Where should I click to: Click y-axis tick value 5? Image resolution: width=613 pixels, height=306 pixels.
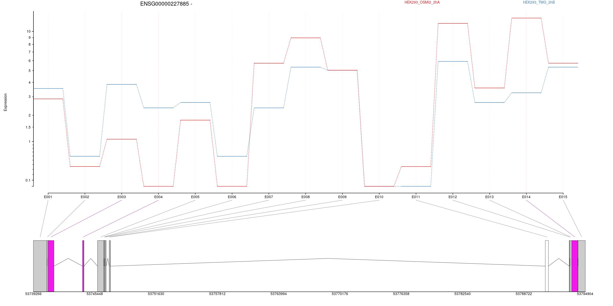point(30,71)
